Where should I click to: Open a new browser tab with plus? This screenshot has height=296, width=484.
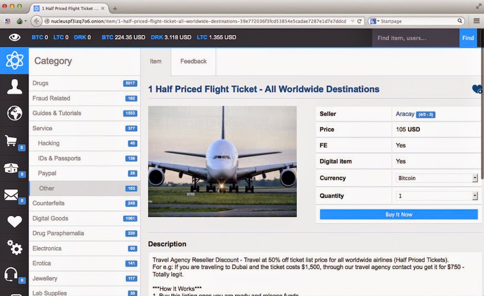click(x=115, y=9)
